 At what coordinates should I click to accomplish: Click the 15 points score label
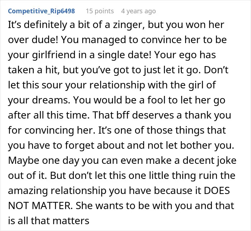coord(100,11)
